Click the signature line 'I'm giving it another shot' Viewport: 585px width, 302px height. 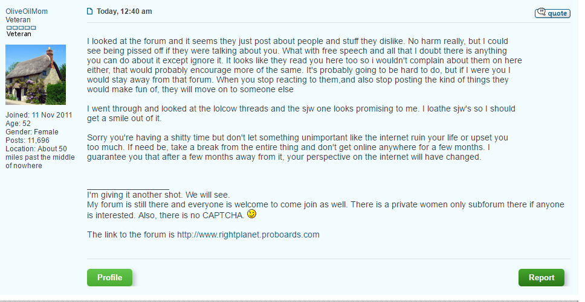[158, 195]
